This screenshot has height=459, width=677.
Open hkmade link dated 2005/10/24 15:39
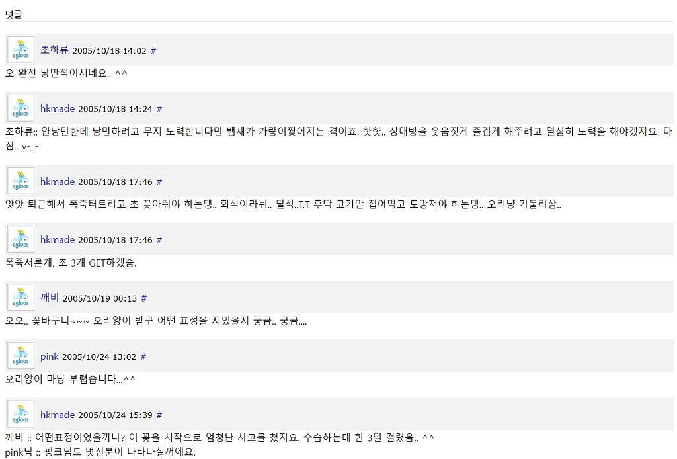(58, 414)
